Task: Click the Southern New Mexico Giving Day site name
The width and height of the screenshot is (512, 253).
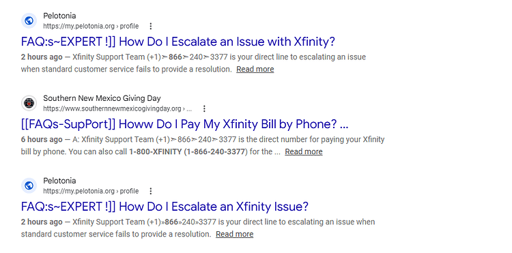Action: pos(102,98)
